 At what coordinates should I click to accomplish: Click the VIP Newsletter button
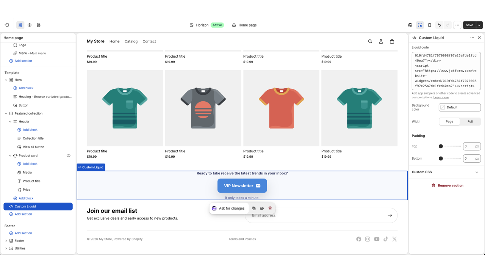point(242,186)
